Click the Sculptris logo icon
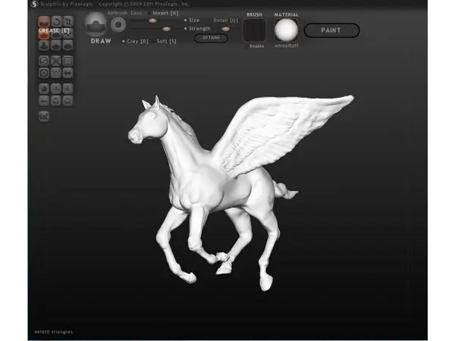Screen dimensions: 455x341 click(34, 4)
